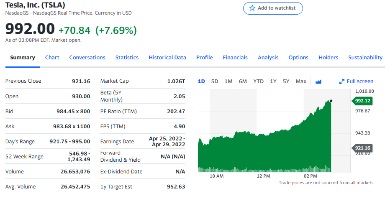Select the 1D chart range
Image resolution: width=385 pixels, height=201 pixels.
pyautogui.click(x=201, y=81)
